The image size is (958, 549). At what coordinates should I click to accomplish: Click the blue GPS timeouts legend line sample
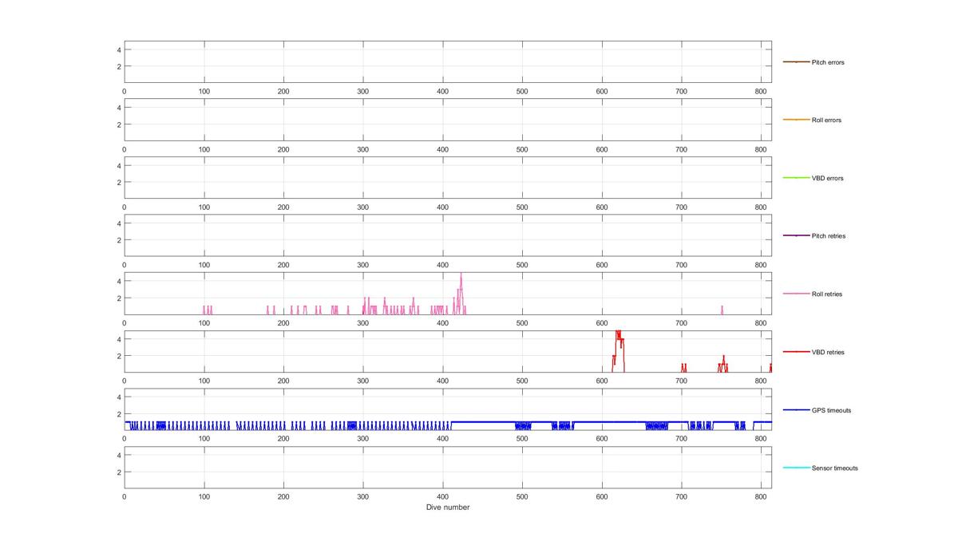pos(796,410)
